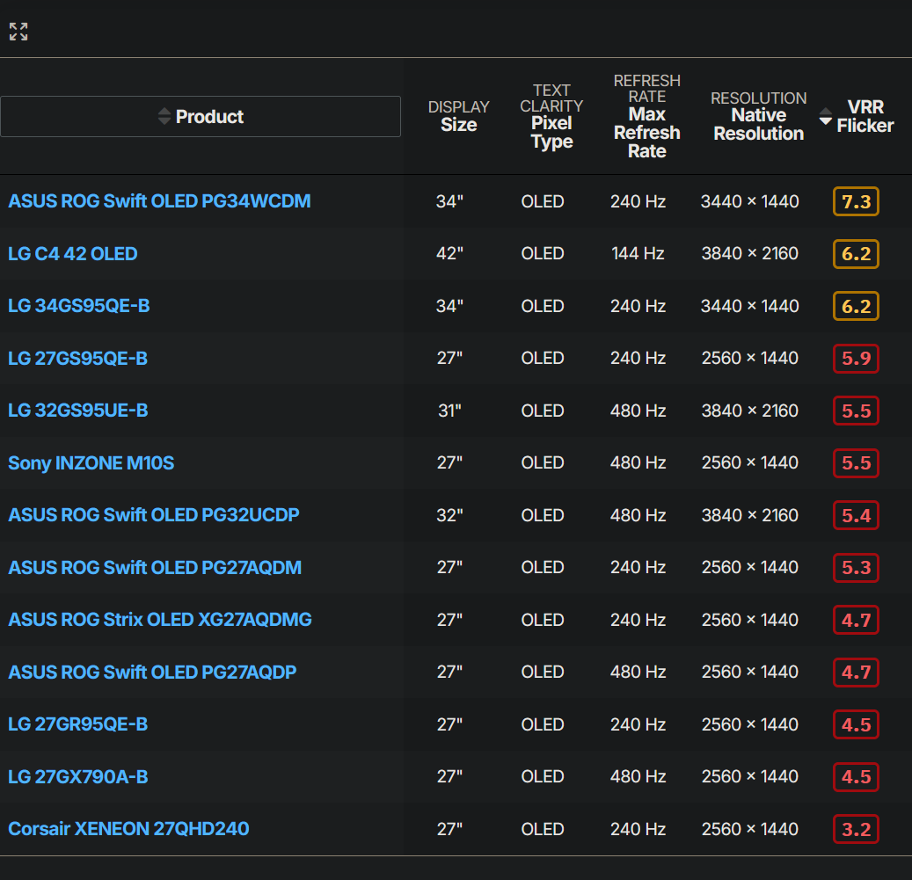Click Corsair XENEON 27QHD240 link
912x880 pixels.
point(128,829)
